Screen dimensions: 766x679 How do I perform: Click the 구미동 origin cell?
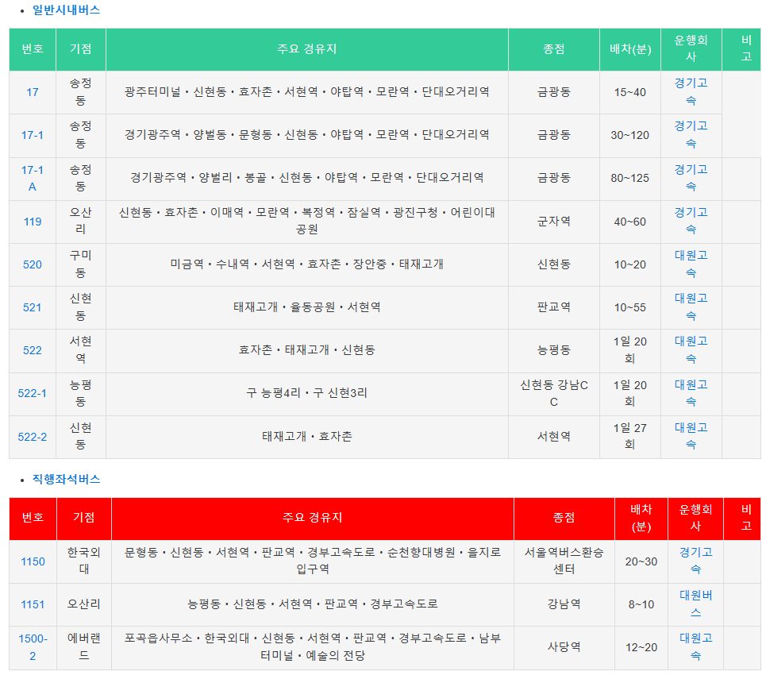(81, 265)
